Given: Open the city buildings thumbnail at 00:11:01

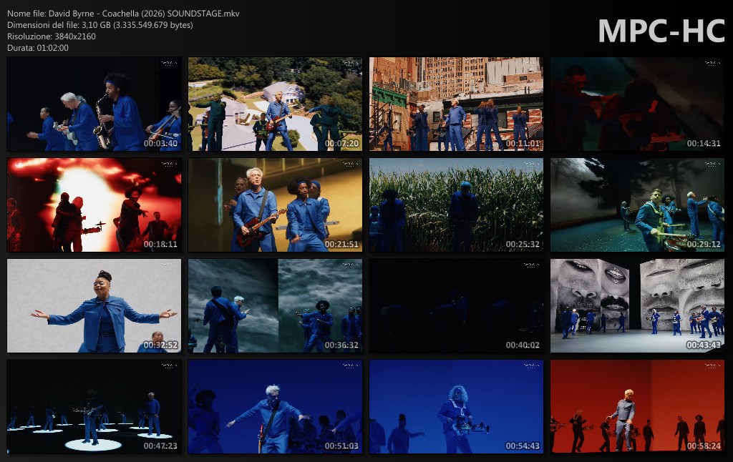Looking at the screenshot, I should point(456,104).
